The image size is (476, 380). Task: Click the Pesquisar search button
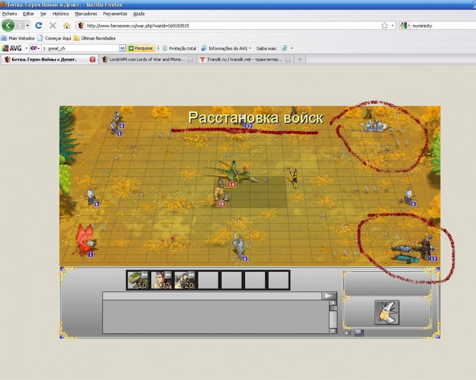141,48
